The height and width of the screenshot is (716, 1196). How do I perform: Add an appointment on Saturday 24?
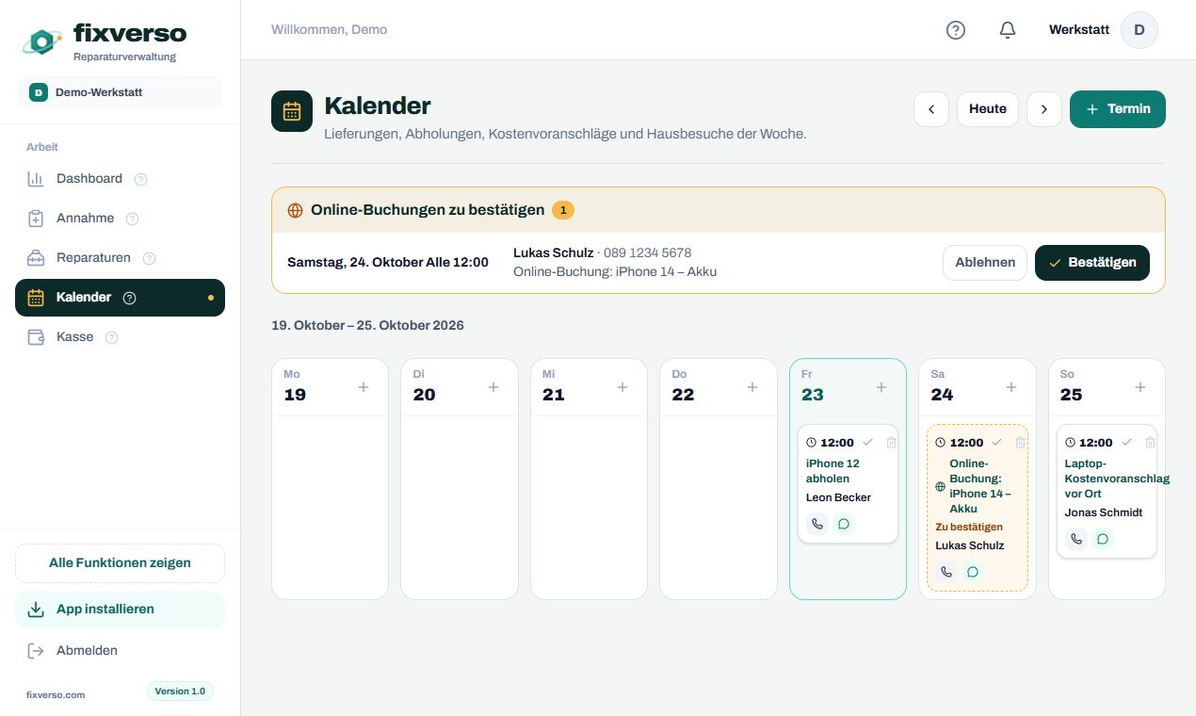coord(1011,387)
